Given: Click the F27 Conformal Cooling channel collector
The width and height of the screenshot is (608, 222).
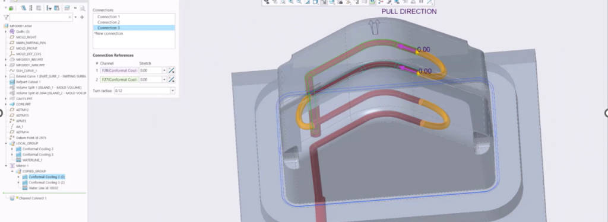Looking at the screenshot, I should [x=119, y=79].
